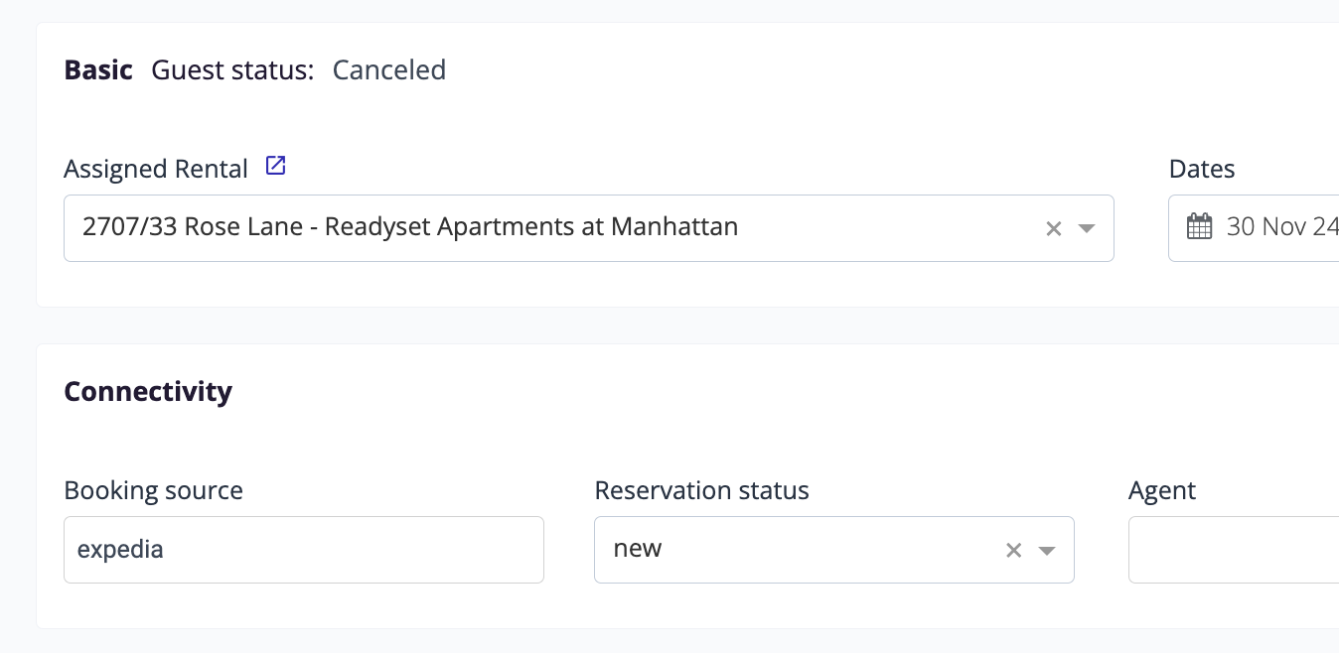The width and height of the screenshot is (1339, 653).
Task: Click the 2707/33 Rose Lane rental text
Action: tap(410, 227)
